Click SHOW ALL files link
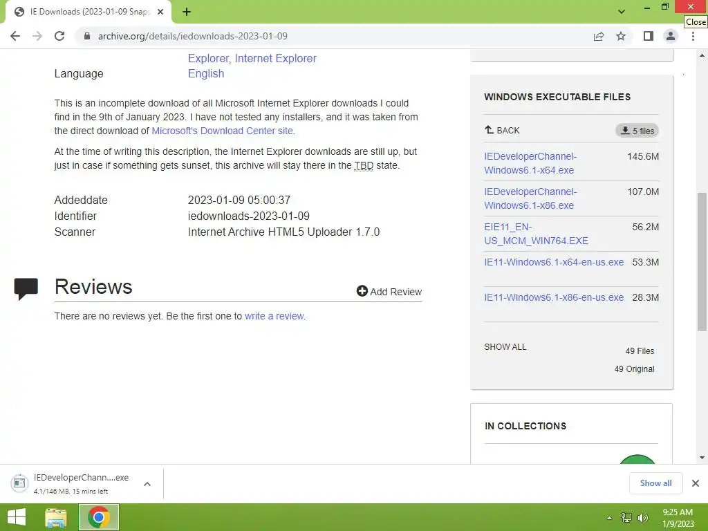The width and height of the screenshot is (708, 531). coord(505,347)
